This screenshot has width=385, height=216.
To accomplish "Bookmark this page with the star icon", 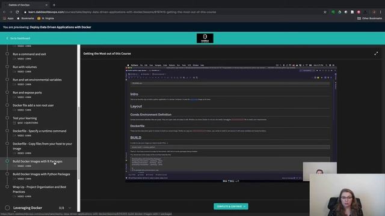I will 325,12.
